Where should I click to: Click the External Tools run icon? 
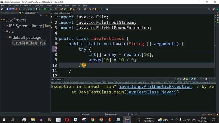[x=56, y=9]
